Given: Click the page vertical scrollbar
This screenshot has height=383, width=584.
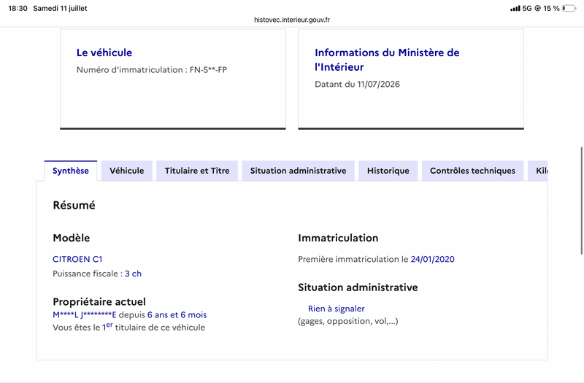Looking at the screenshot, I should 581,201.
